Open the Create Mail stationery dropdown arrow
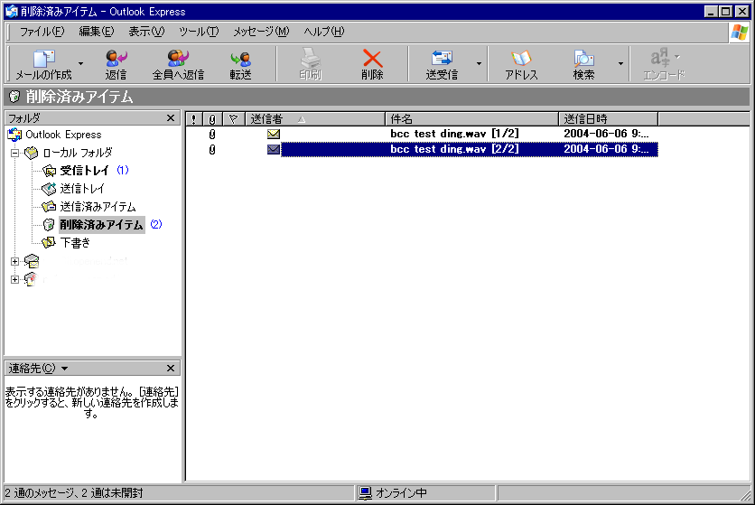This screenshot has width=755, height=505. 81,63
